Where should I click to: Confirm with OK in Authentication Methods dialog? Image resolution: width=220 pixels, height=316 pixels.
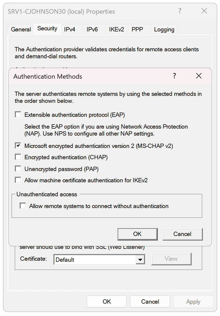tap(137, 234)
